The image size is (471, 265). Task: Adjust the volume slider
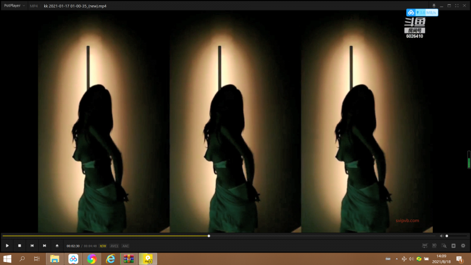pos(456,236)
